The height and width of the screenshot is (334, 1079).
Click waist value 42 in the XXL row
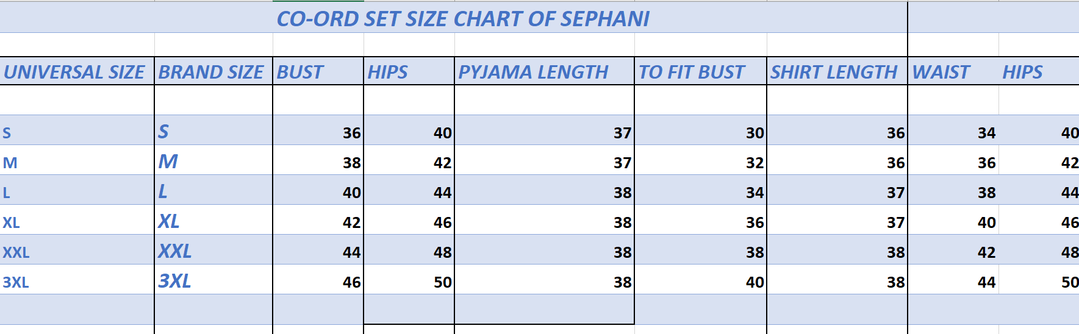[x=986, y=252]
